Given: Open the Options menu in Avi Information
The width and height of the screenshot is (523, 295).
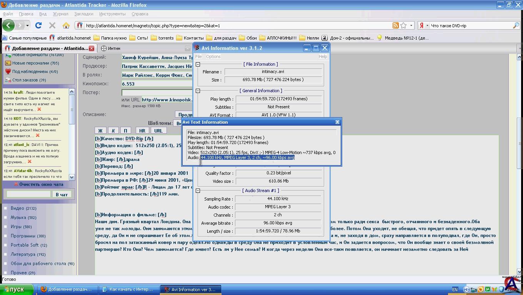Looking at the screenshot, I should pyautogui.click(x=213, y=56).
